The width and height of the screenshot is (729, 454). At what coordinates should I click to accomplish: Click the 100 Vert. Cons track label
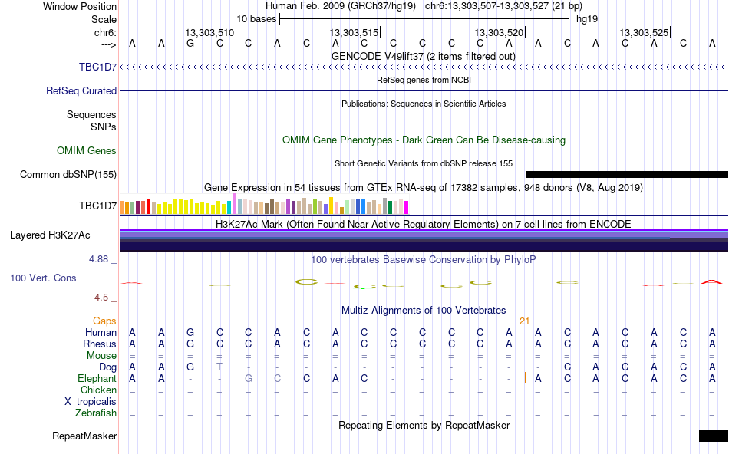43,278
